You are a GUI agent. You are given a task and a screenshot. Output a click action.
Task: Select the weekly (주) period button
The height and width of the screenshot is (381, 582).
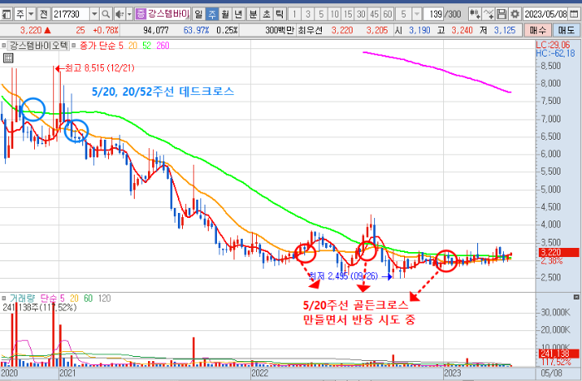[212, 14]
